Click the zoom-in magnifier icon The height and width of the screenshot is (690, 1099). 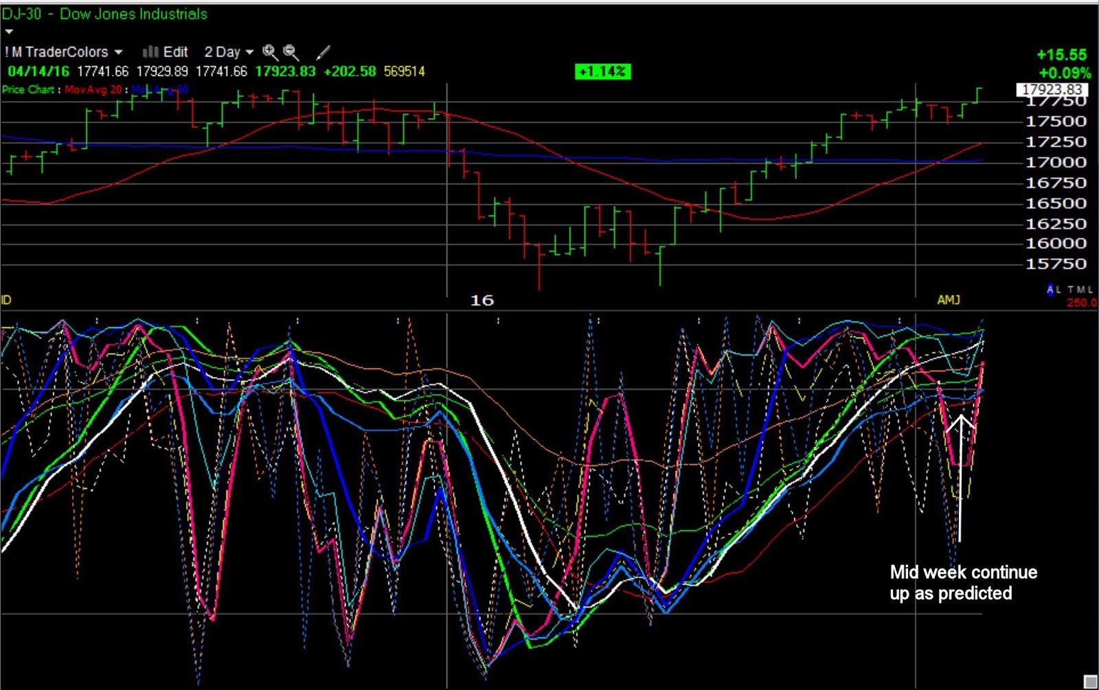pos(269,52)
